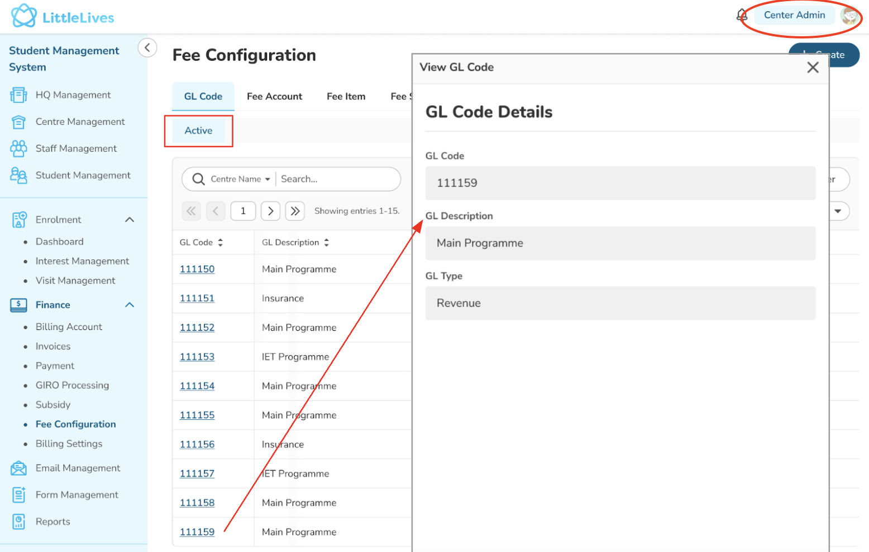
Task: Click the LittleLives logo
Action: point(63,16)
